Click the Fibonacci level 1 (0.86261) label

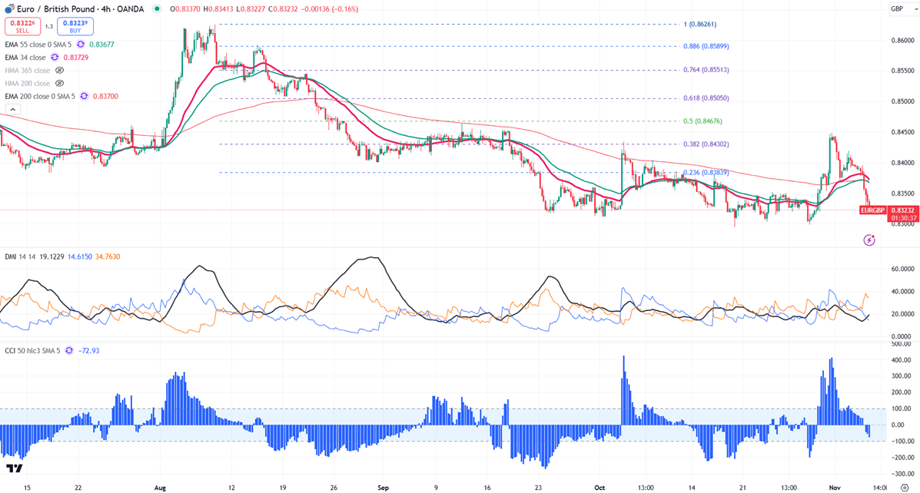point(700,24)
